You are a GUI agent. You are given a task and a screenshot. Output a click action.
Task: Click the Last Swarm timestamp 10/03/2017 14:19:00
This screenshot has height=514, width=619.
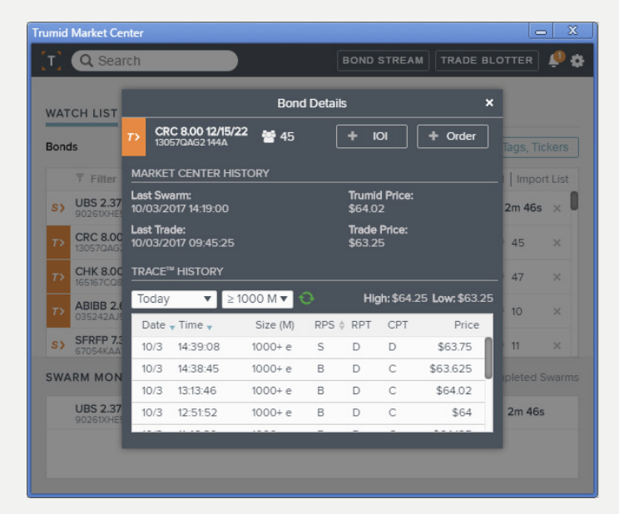click(x=180, y=209)
